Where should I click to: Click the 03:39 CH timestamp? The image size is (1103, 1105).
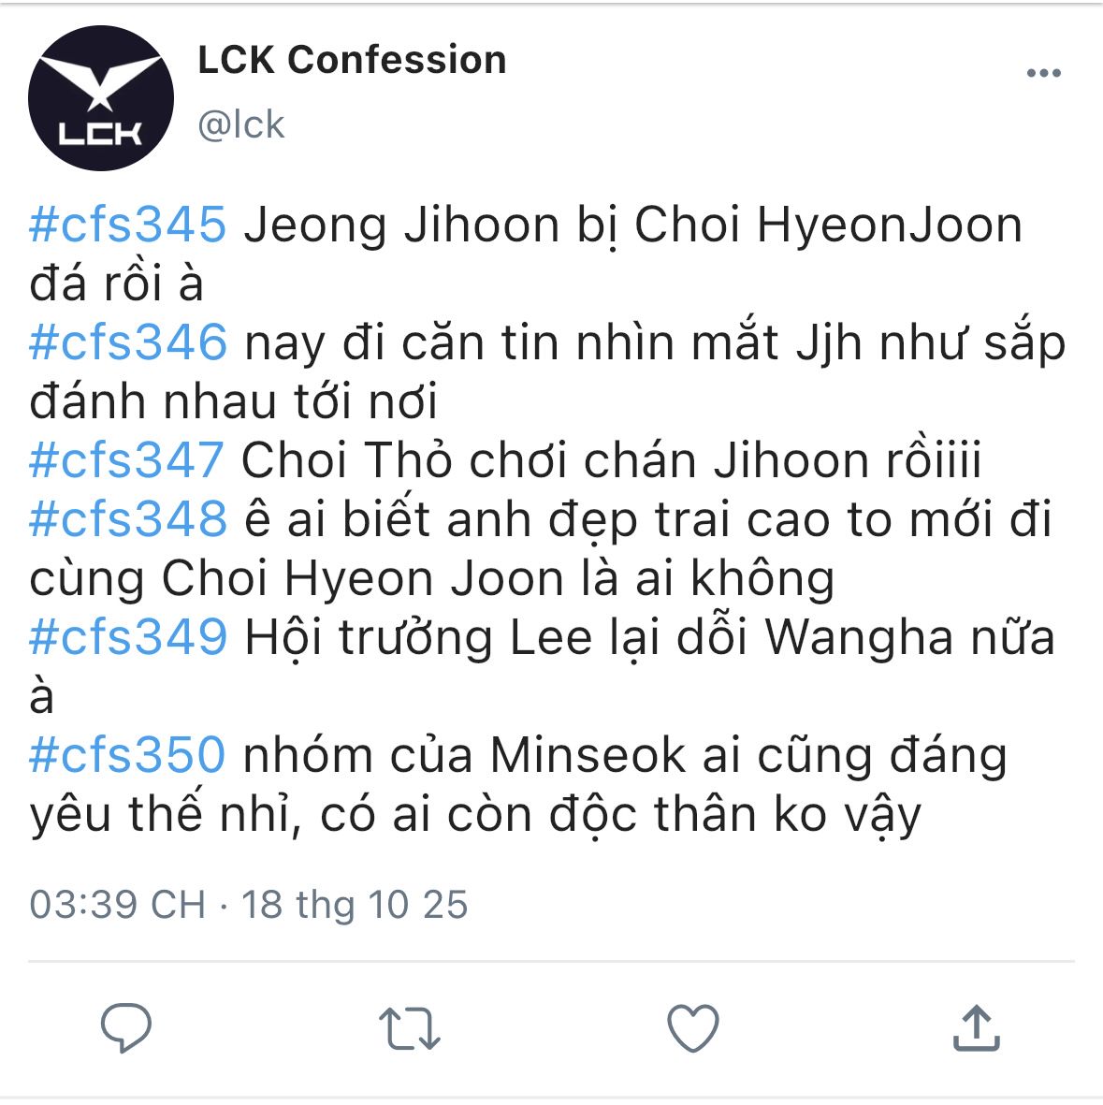tap(118, 904)
